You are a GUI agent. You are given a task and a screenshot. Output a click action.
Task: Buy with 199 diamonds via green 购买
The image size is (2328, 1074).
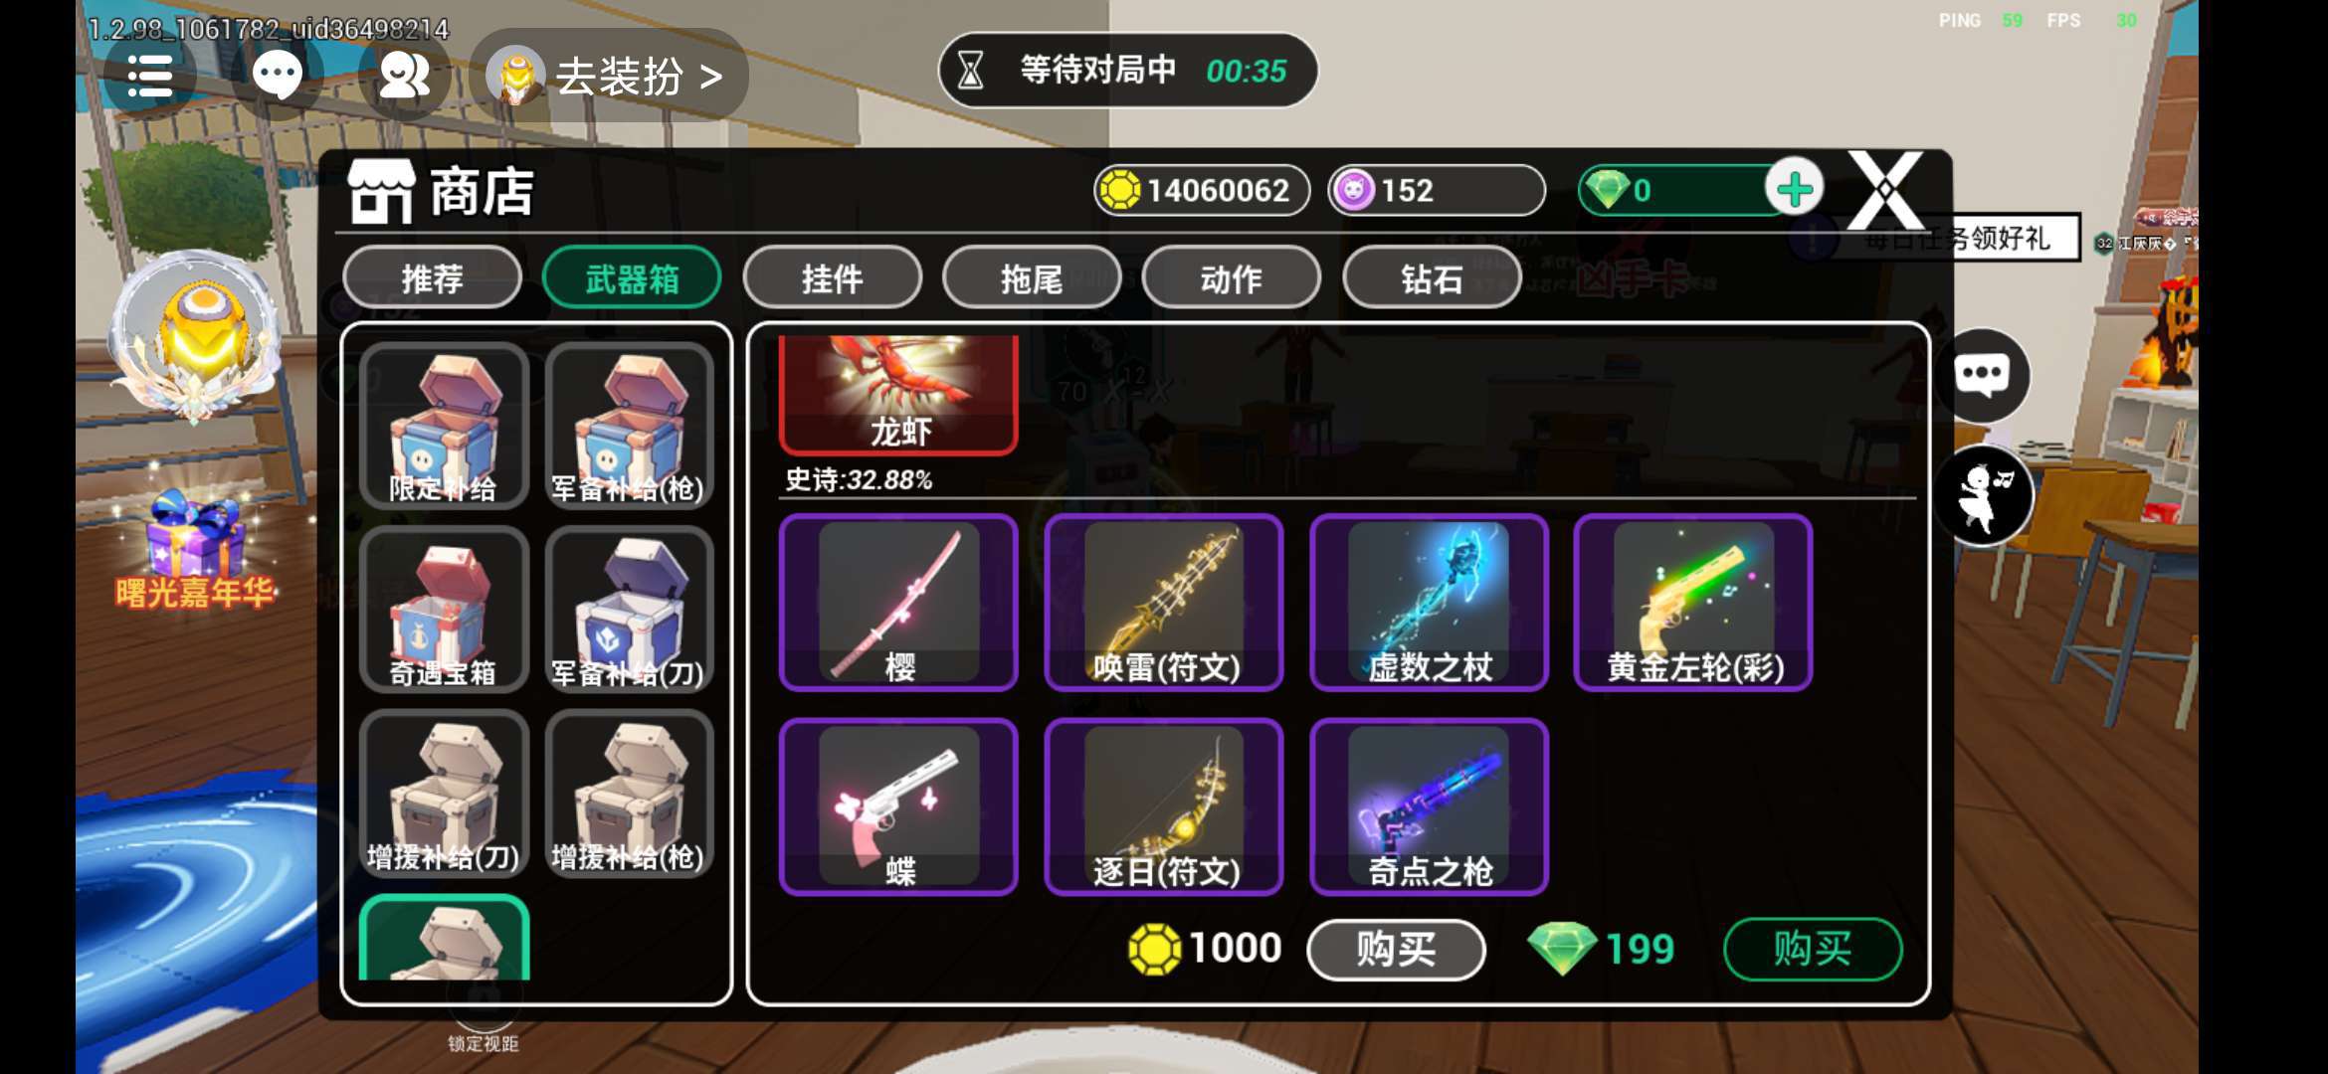point(1813,949)
